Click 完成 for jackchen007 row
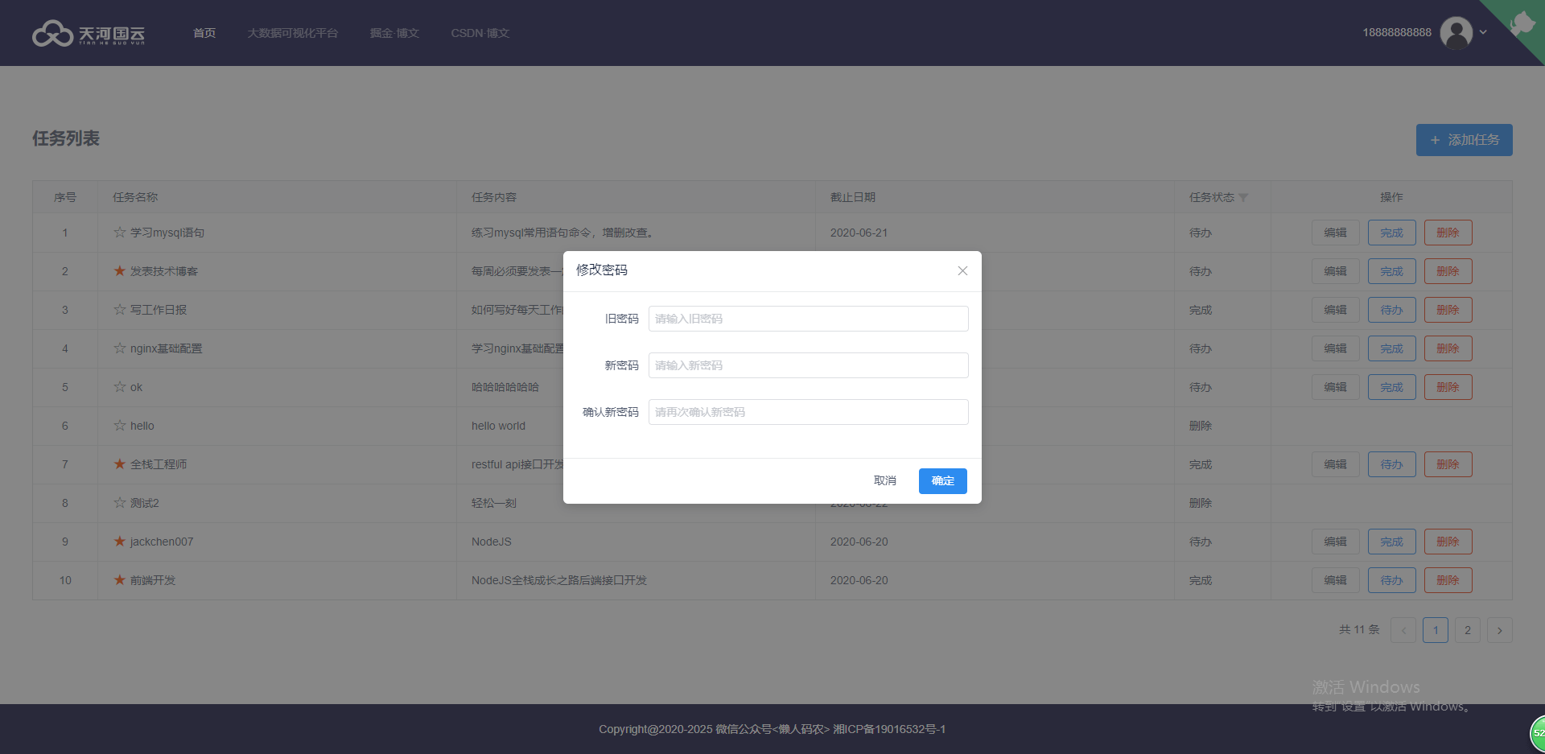This screenshot has height=754, width=1545. pos(1391,542)
